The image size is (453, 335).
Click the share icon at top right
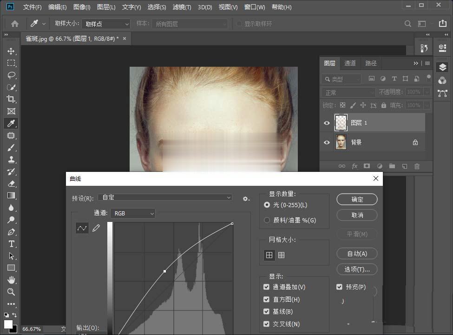pyautogui.click(x=443, y=23)
